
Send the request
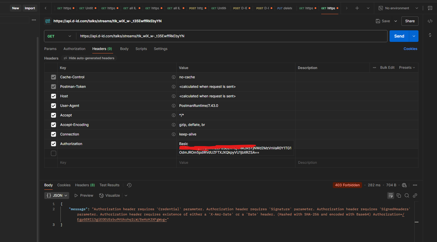[399, 36]
